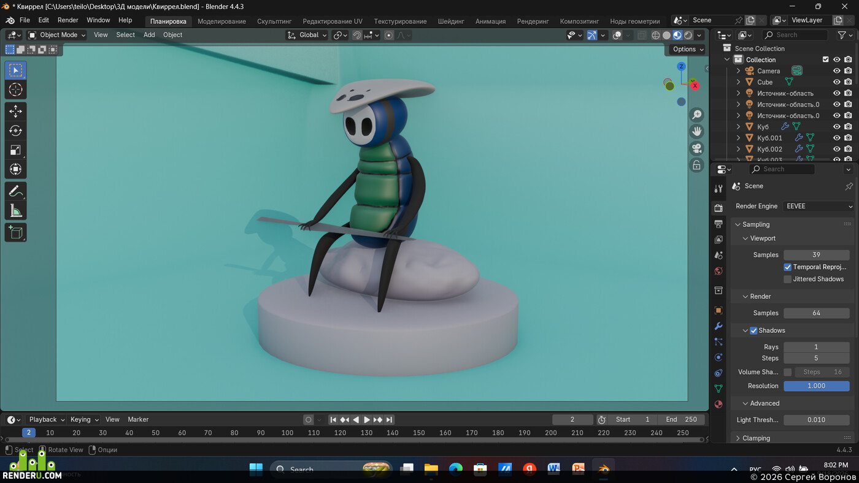Pick the Rotate tool
859x483 pixels.
16,131
